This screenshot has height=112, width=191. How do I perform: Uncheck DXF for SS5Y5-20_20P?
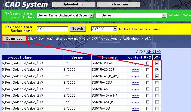click(x=157, y=70)
